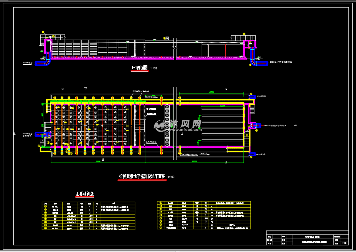Click the blue inlet elbow in section view left
Screen dimensions: 356x252
coord(42,63)
